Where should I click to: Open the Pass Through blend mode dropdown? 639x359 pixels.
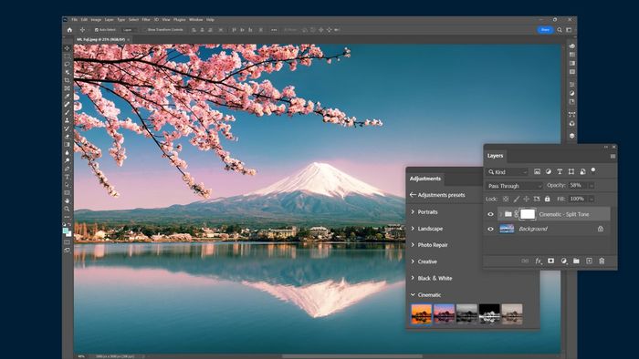coord(514,186)
